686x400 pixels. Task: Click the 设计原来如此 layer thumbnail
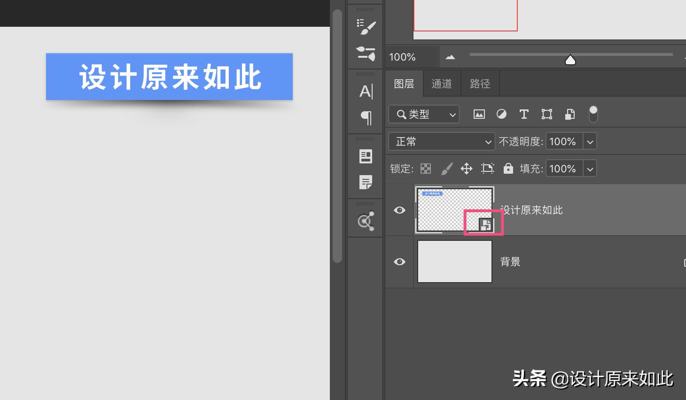tap(454, 210)
